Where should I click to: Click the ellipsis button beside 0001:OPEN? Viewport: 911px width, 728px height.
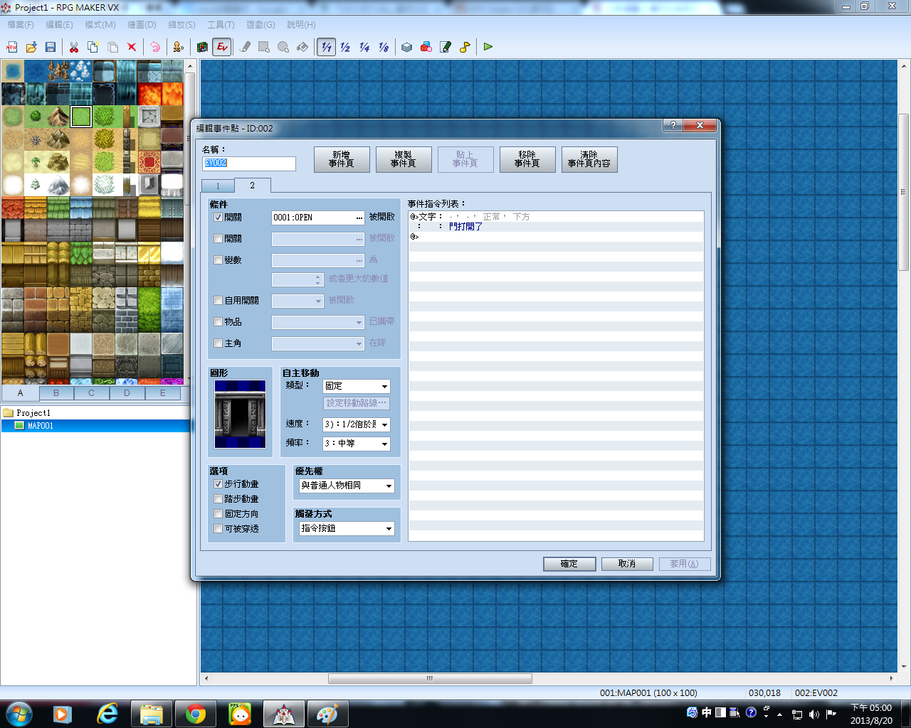click(x=359, y=218)
